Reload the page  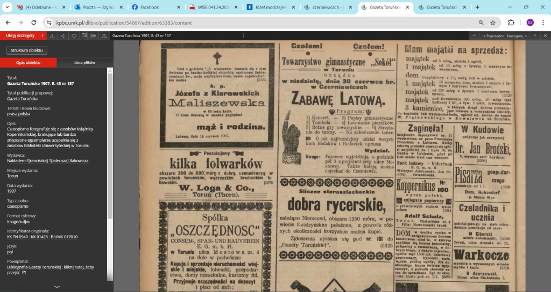point(34,23)
